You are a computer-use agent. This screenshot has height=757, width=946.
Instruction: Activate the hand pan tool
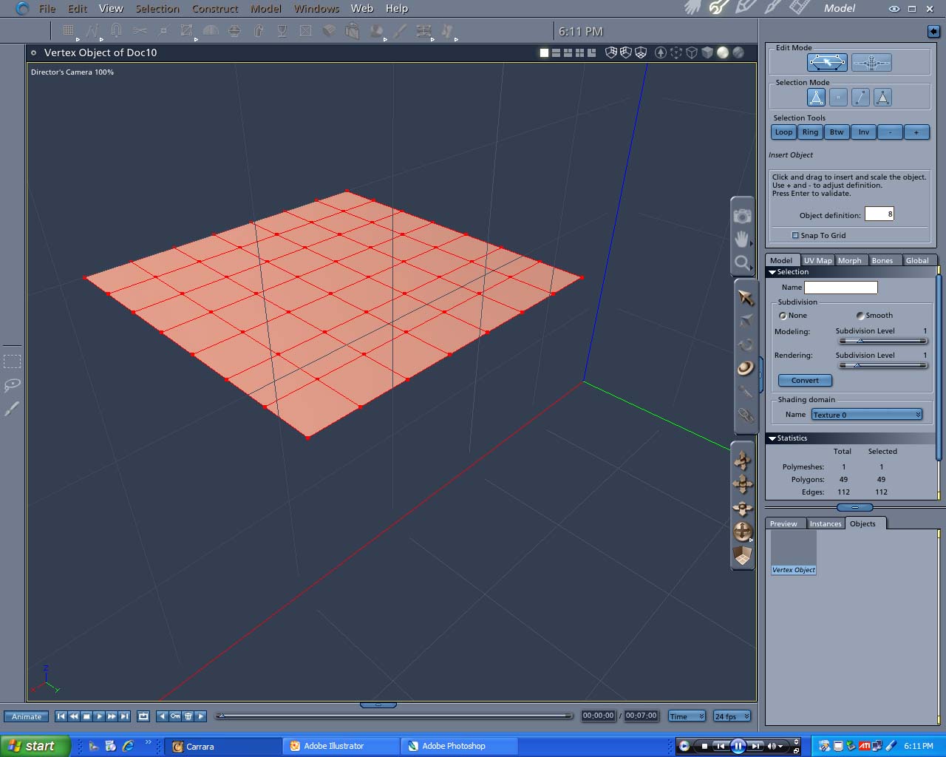click(x=742, y=239)
